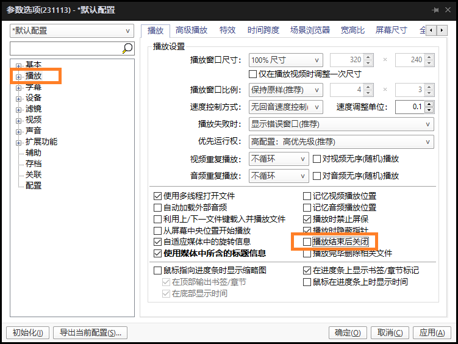Expand the 声音 tree node

[19, 132]
